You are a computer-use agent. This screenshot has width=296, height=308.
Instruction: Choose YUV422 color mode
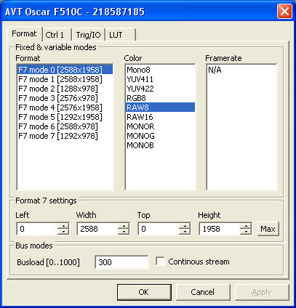click(160, 89)
